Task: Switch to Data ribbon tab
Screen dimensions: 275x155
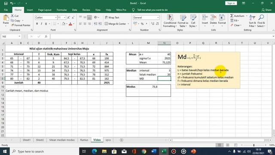Action: (74, 10)
